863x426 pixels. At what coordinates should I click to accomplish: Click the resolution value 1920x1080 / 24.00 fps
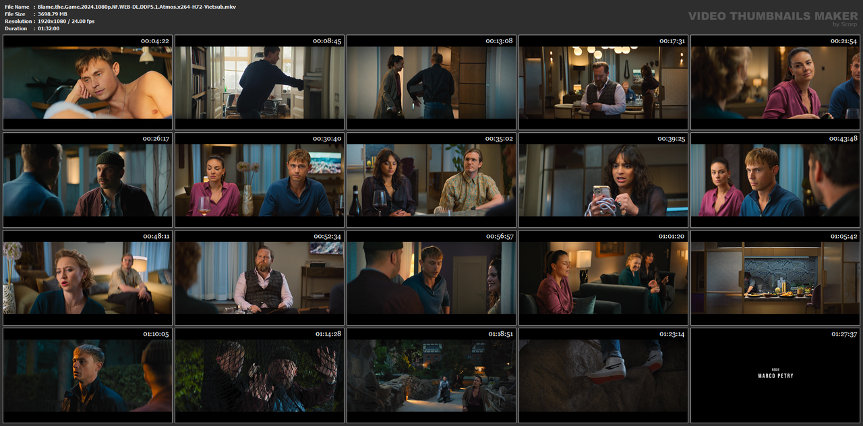click(x=66, y=21)
